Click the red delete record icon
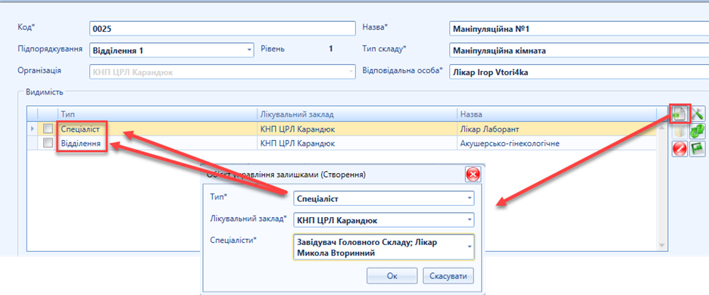Viewport: 709px width, 295px height. 679,148
